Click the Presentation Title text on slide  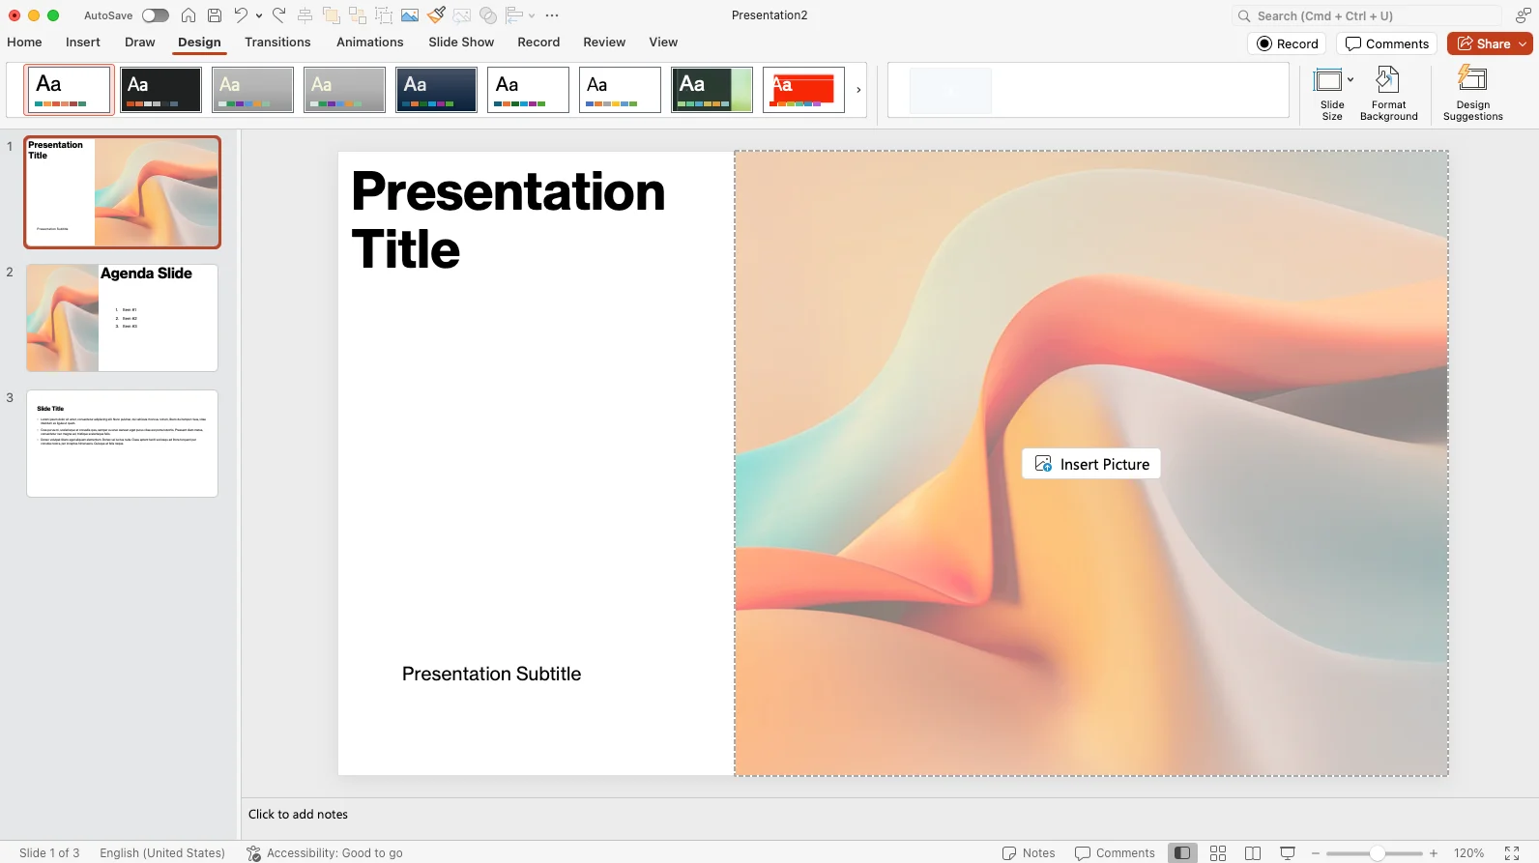508,219
